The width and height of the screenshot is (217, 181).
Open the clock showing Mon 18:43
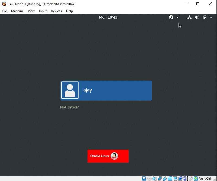[x=108, y=17]
